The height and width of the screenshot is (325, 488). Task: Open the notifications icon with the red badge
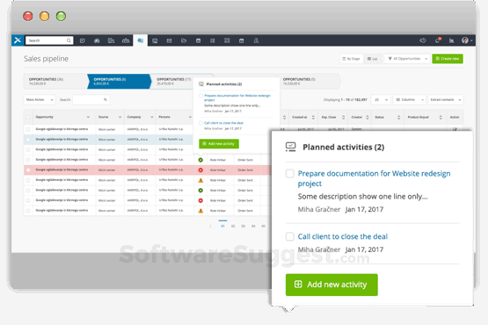[438, 40]
